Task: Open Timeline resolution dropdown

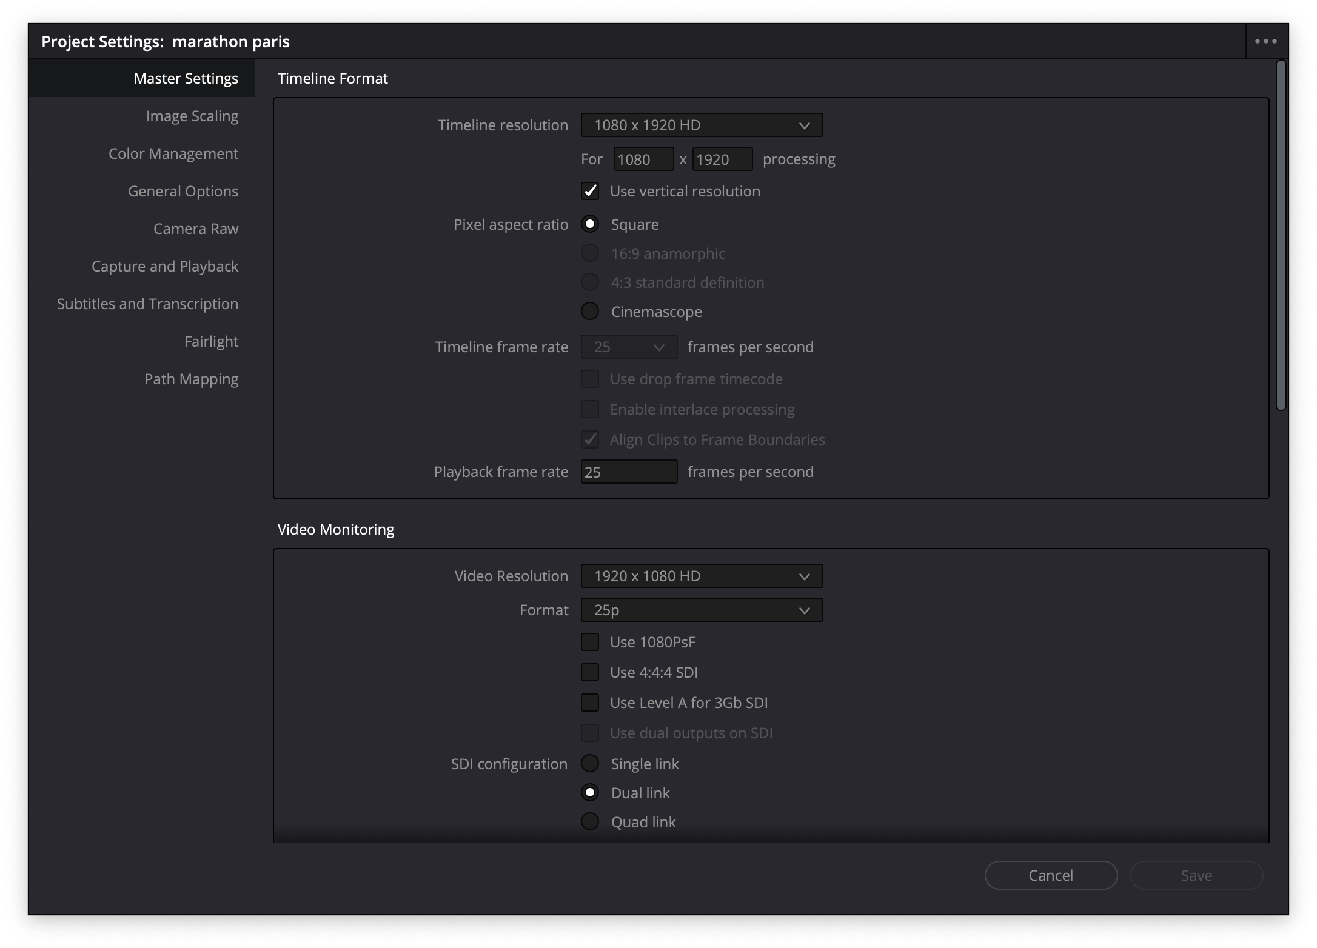Action: click(x=702, y=125)
